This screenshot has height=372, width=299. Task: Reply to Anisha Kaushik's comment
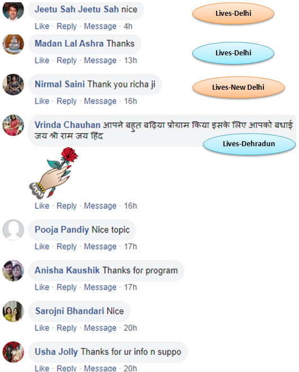click(x=67, y=287)
